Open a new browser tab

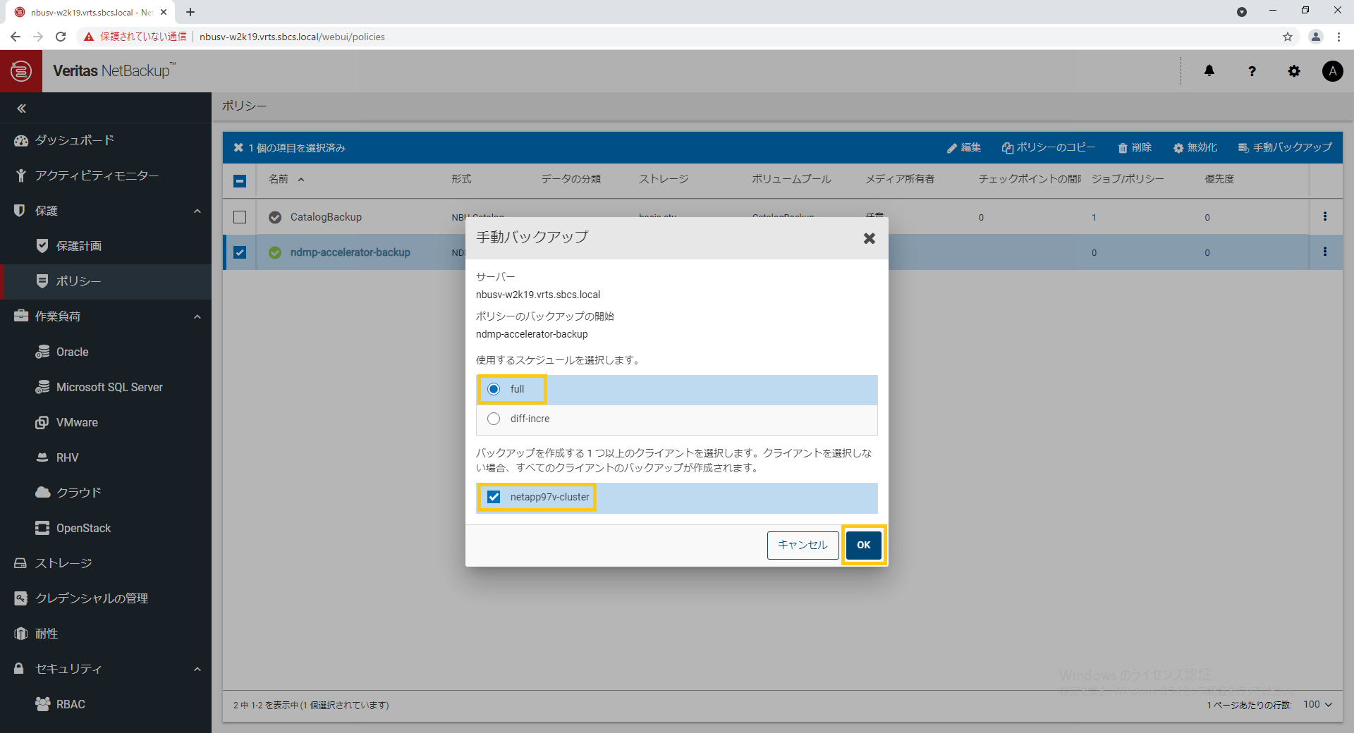pos(190,12)
